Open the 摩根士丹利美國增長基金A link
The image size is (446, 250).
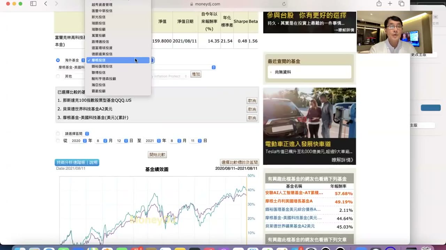289,201
